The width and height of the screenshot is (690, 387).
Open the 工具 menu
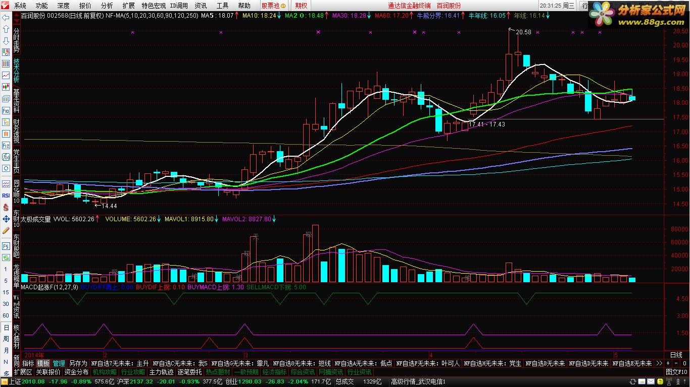(223, 6)
